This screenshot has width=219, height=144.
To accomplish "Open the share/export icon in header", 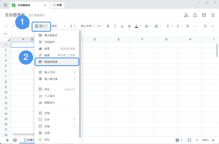I will coord(195,15).
